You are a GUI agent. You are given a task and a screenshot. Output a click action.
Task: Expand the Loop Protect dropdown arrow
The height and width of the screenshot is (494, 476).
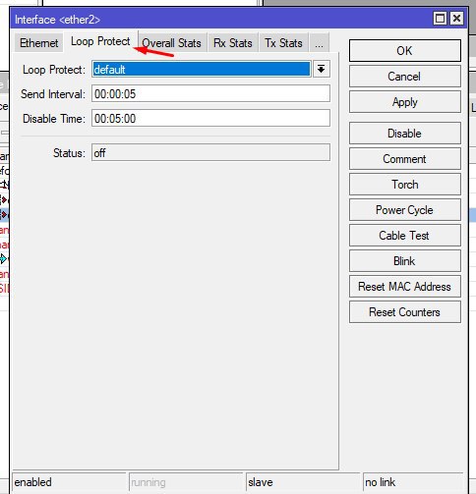[x=322, y=69]
